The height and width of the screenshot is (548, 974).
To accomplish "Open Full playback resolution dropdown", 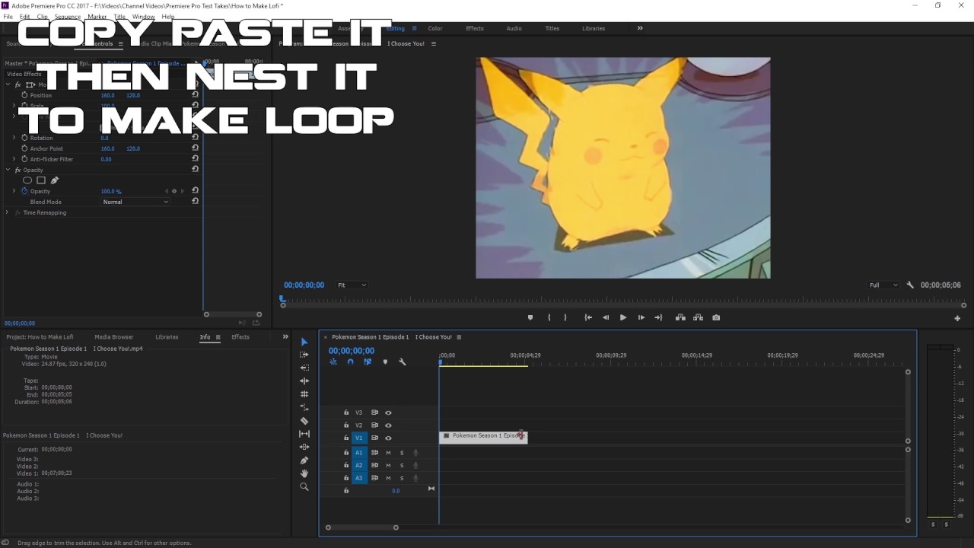I will coord(883,285).
